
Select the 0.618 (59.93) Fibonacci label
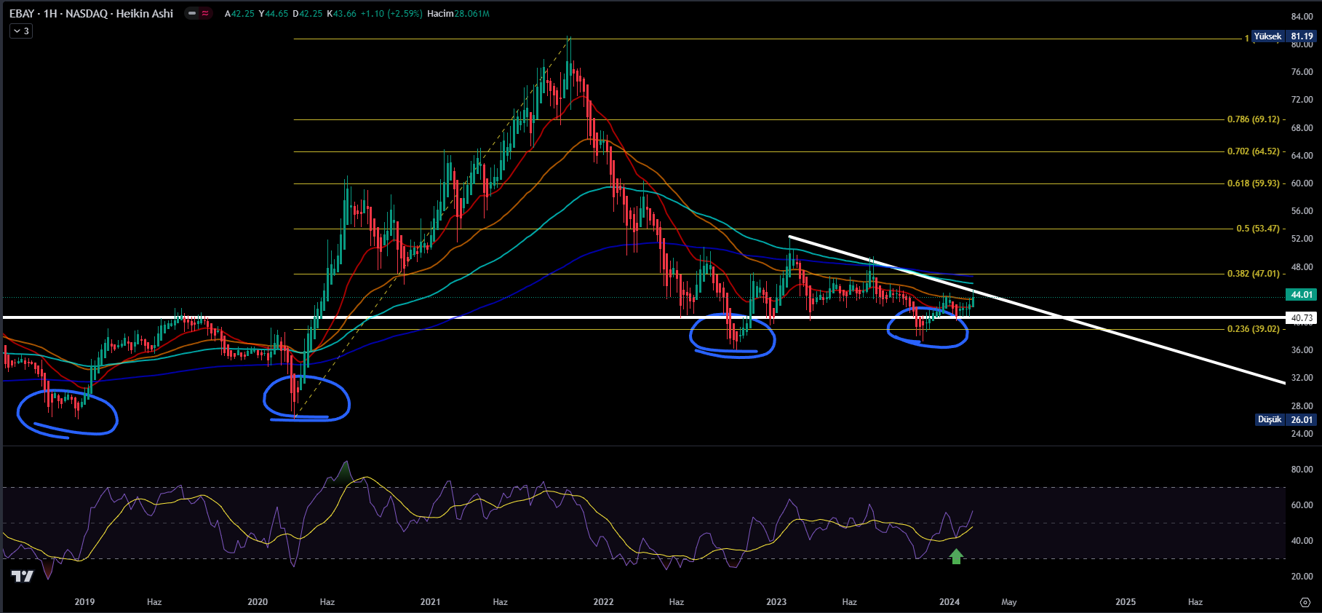[1253, 183]
